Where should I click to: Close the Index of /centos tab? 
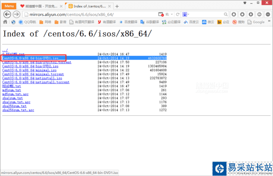[x=109, y=6]
